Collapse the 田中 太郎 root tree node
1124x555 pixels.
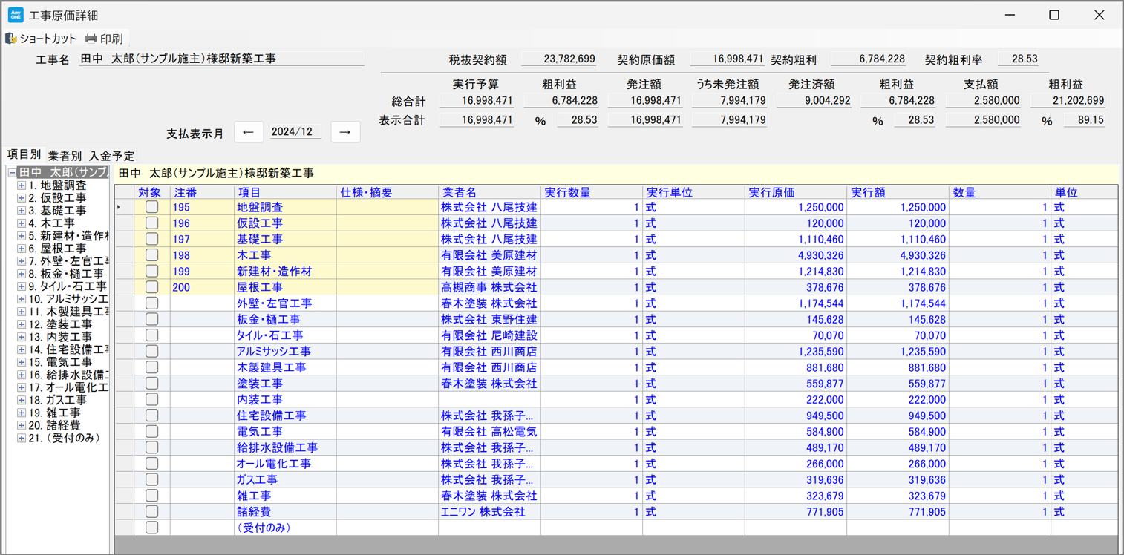click(x=12, y=173)
